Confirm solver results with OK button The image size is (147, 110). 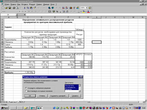[30, 96]
